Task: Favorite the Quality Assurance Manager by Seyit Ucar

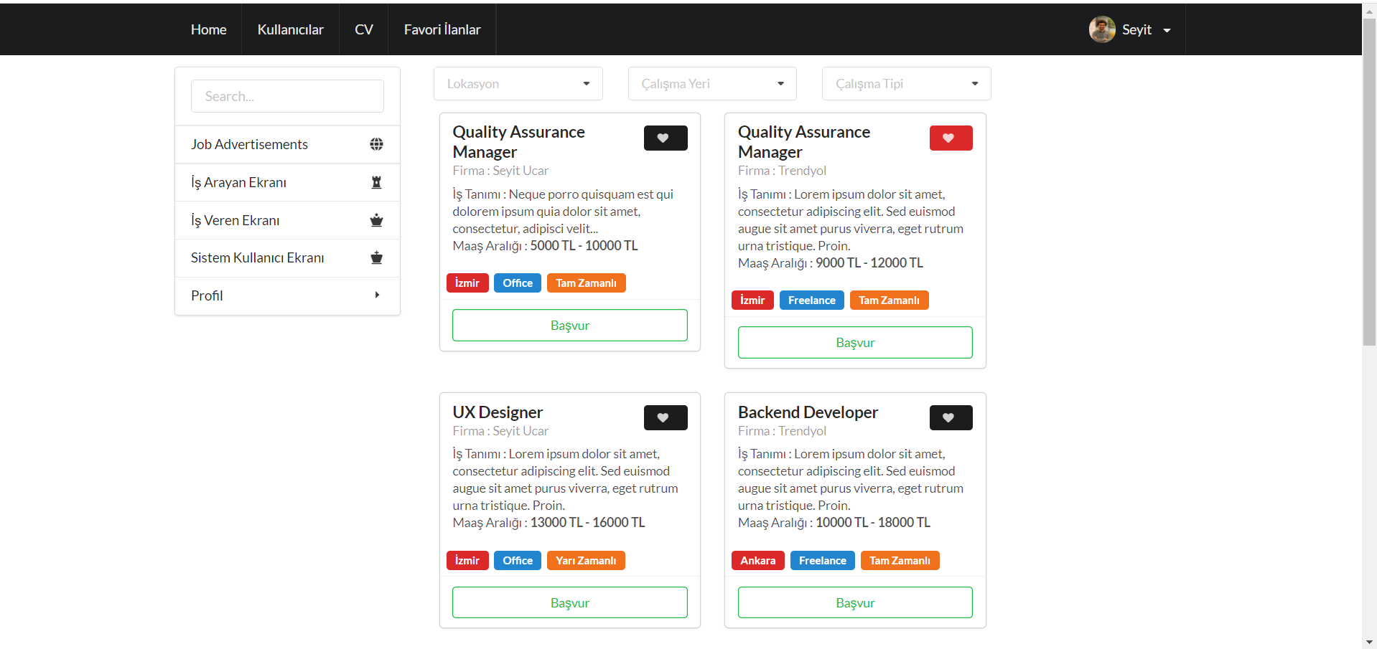Action: pos(665,138)
